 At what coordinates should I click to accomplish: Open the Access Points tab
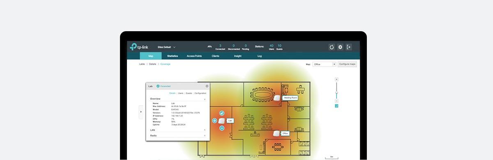[x=194, y=56]
